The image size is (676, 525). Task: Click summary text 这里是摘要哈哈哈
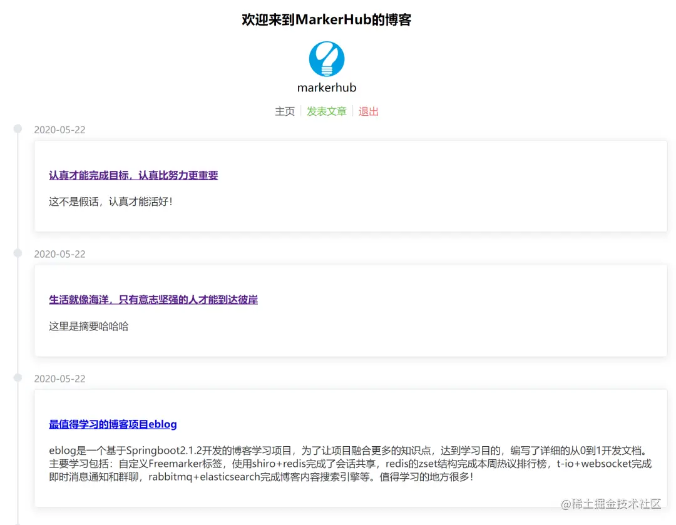click(88, 326)
